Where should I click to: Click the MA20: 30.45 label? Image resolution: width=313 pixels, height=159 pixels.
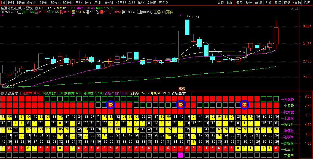coord(85,8)
